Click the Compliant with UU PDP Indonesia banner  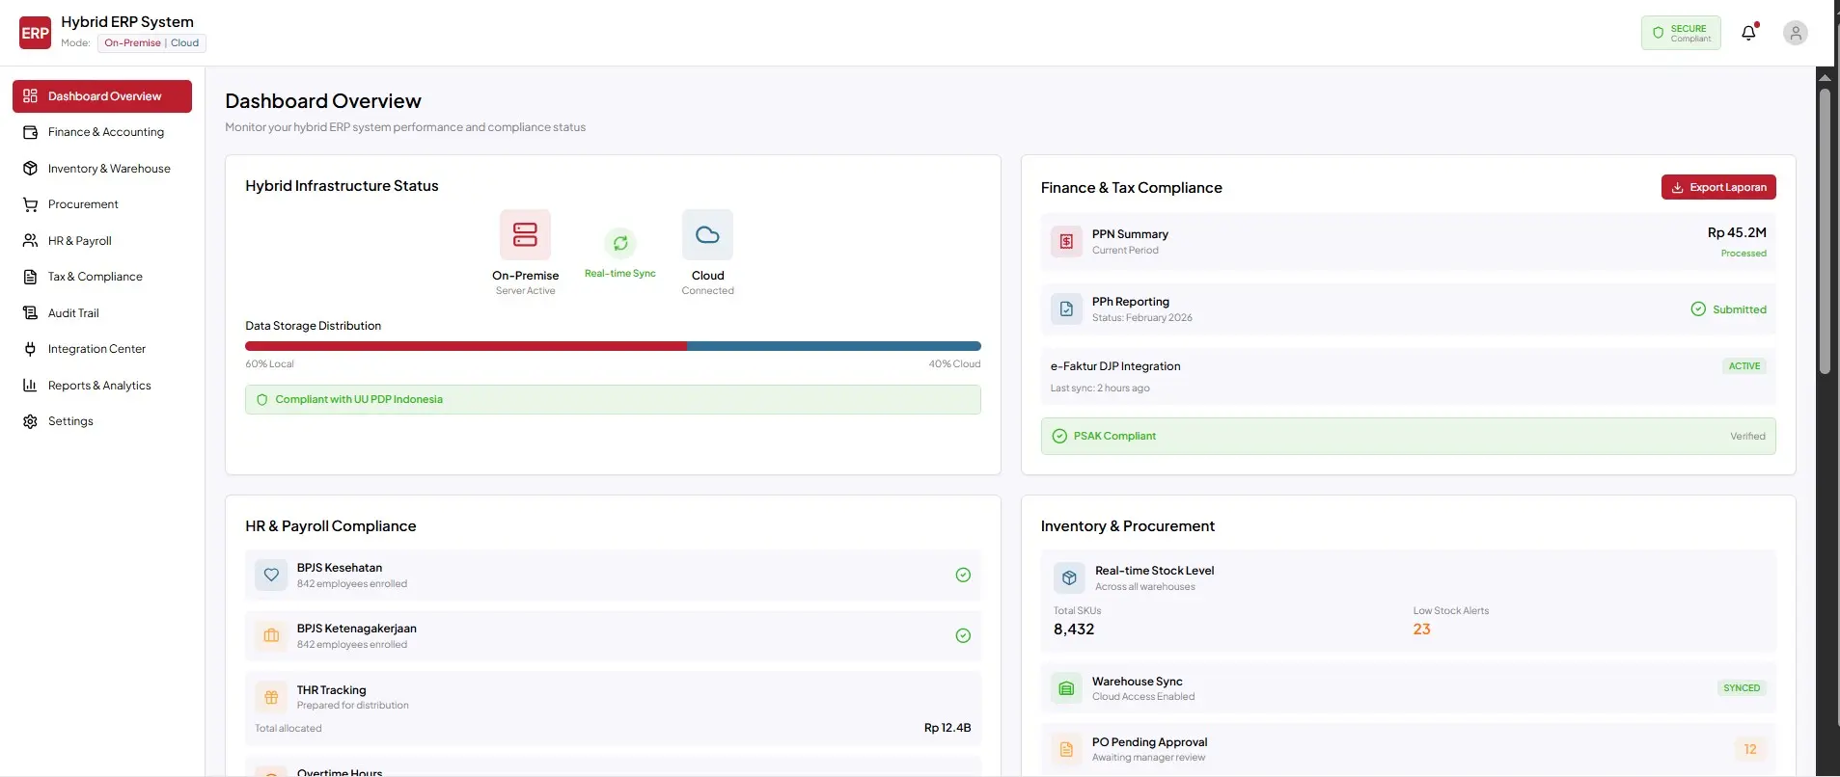[x=613, y=399]
